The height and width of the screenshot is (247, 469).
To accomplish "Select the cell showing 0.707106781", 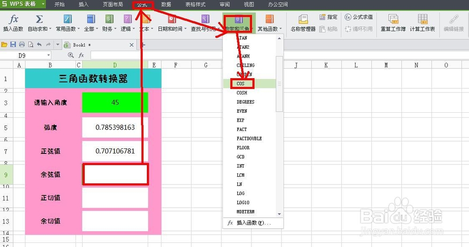I will click(115, 151).
